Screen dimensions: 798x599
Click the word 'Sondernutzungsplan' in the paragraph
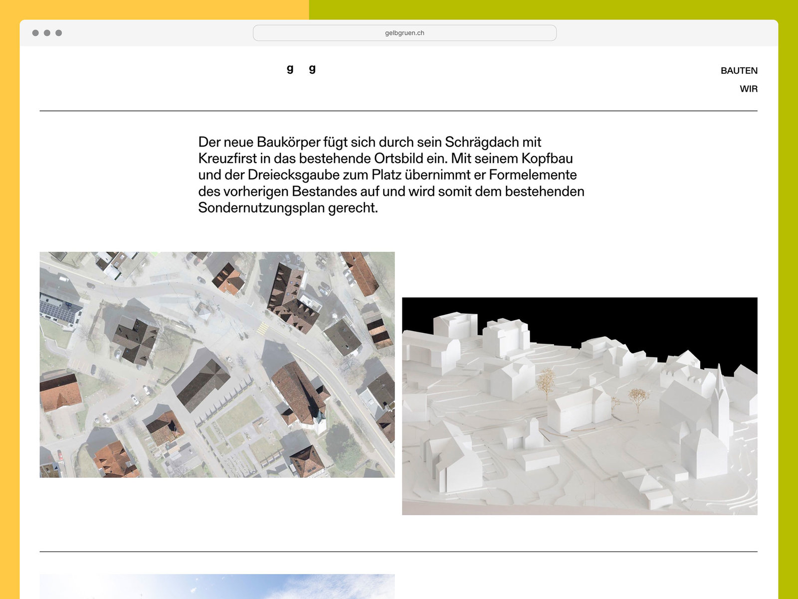(261, 208)
